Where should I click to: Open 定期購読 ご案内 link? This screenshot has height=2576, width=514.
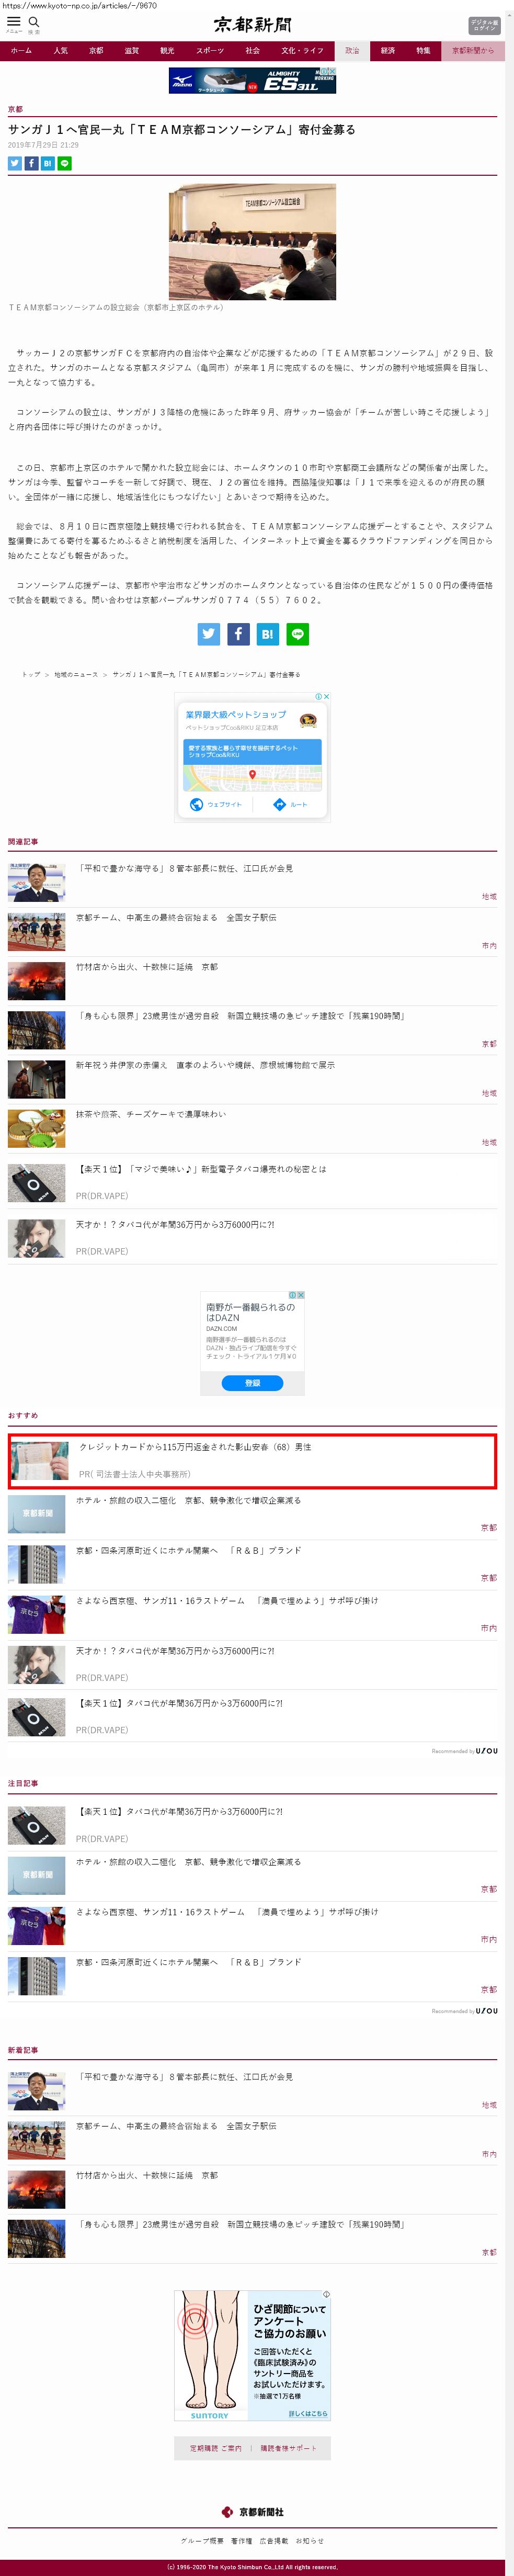click(215, 2448)
